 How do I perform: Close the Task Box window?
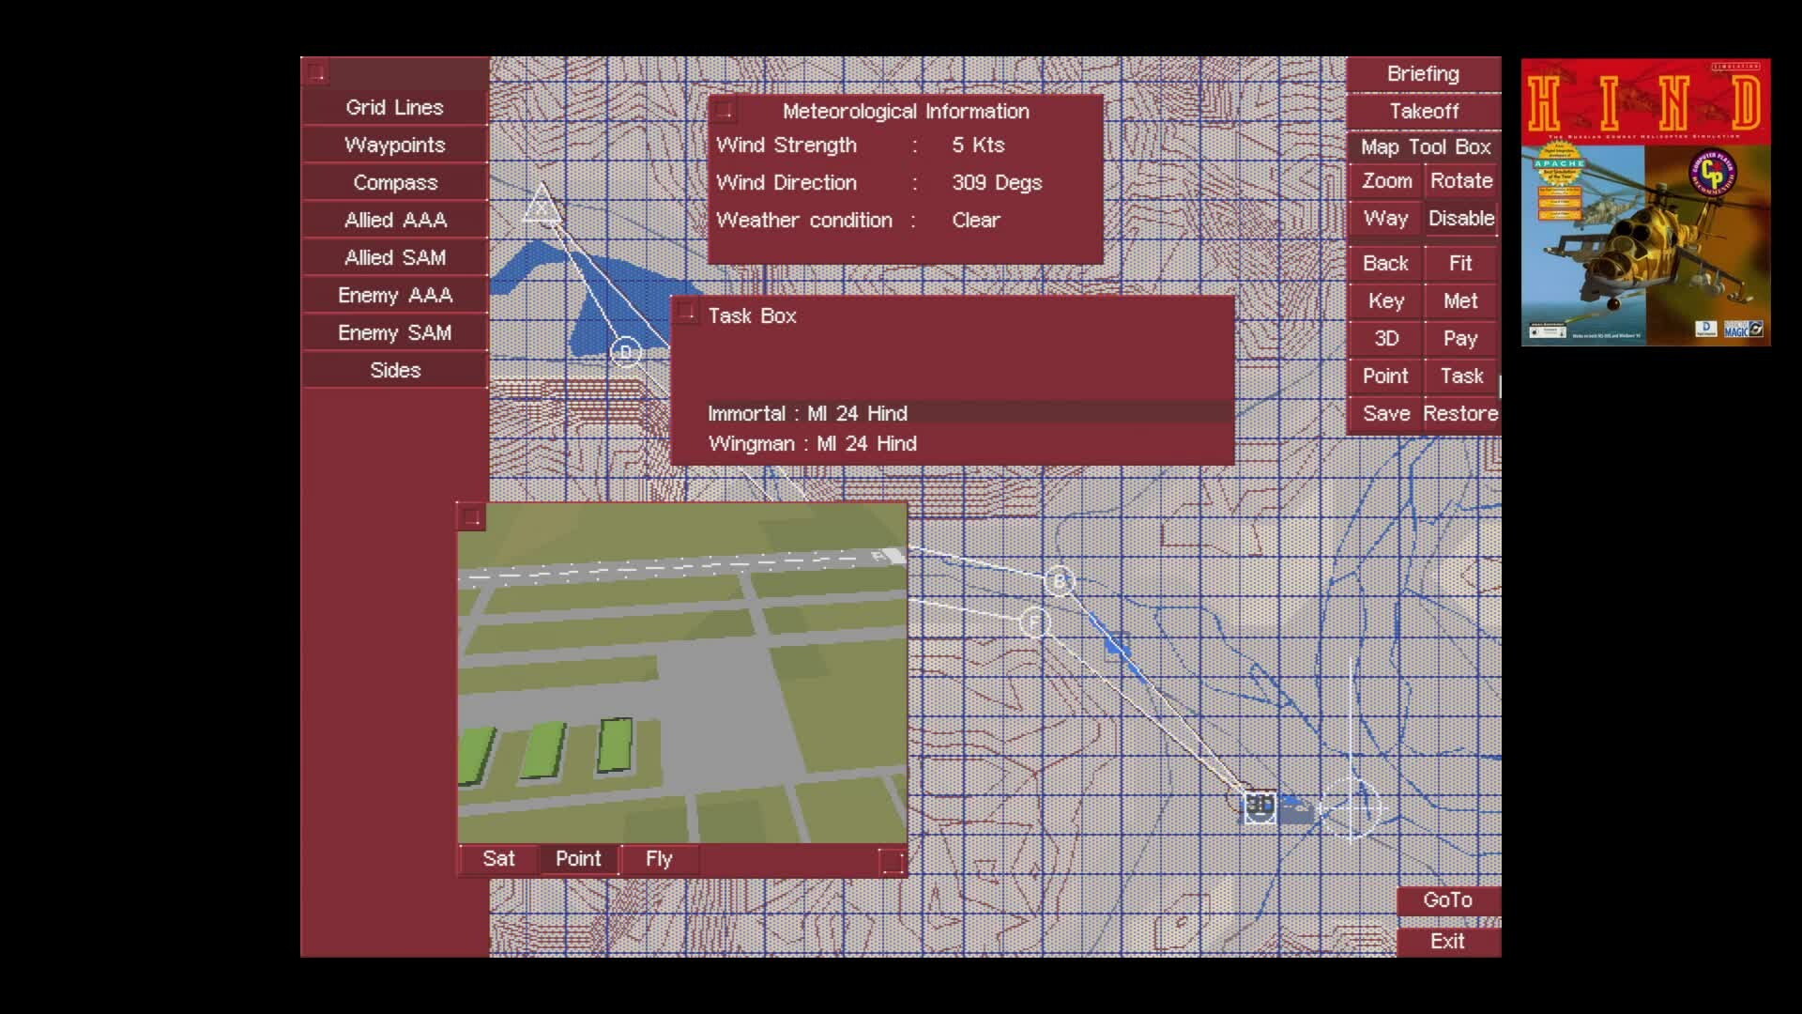[686, 313]
